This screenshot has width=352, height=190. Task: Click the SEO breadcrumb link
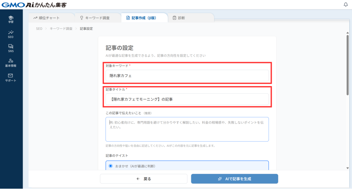[x=39, y=29]
